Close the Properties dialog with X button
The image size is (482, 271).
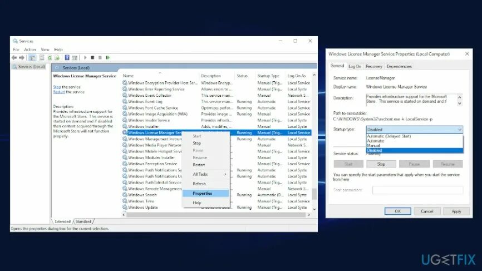pyautogui.click(x=467, y=54)
